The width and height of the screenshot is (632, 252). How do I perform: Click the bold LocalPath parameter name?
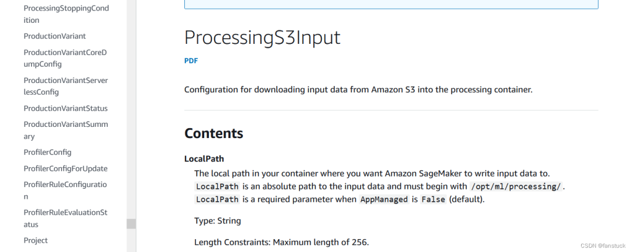(204, 158)
